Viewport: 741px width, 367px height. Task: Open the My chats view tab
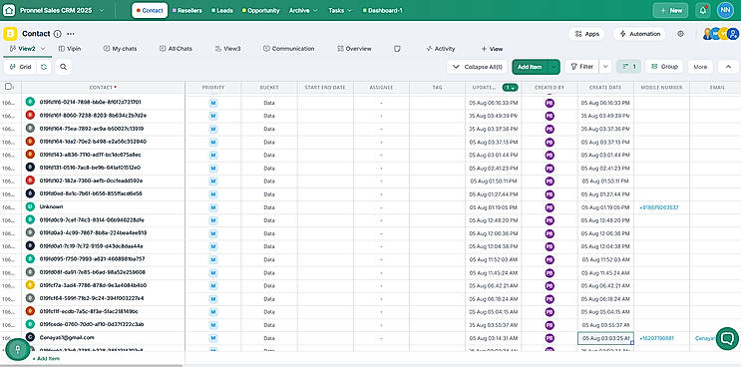[x=120, y=49]
